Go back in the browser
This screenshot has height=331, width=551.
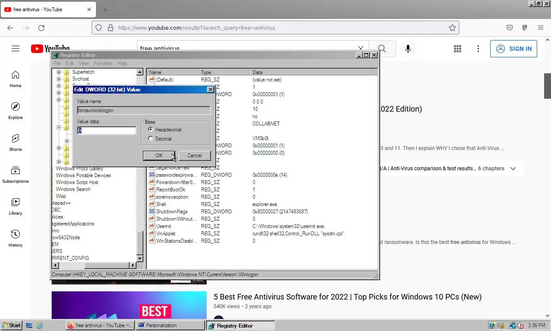[10, 28]
